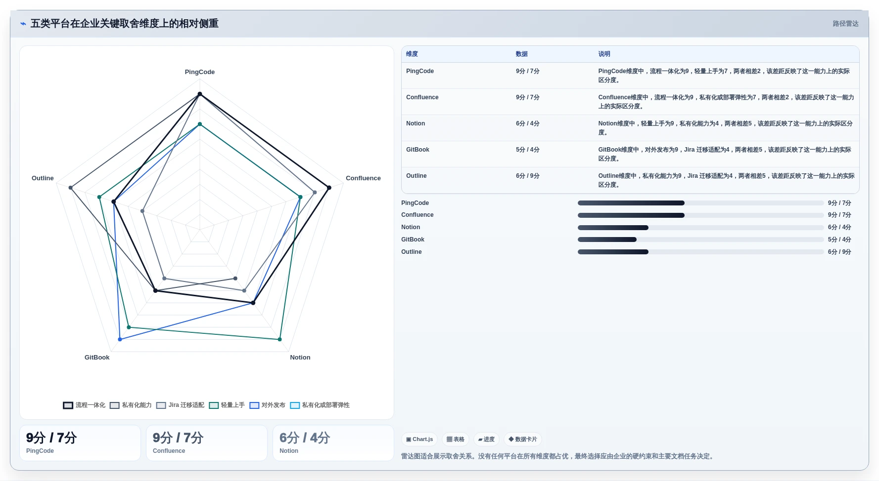
Task: Click the Outline progress bar
Action: pos(700,252)
